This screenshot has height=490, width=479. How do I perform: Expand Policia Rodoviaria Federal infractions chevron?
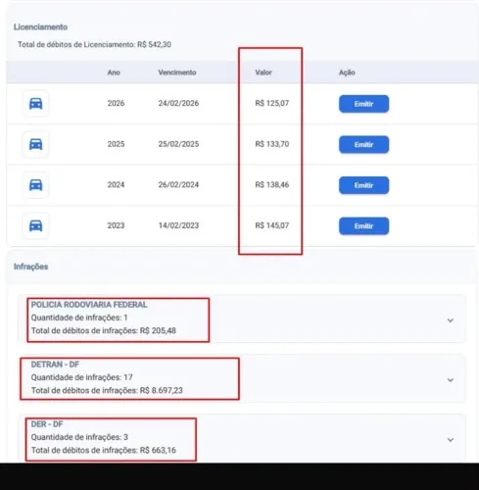(451, 320)
